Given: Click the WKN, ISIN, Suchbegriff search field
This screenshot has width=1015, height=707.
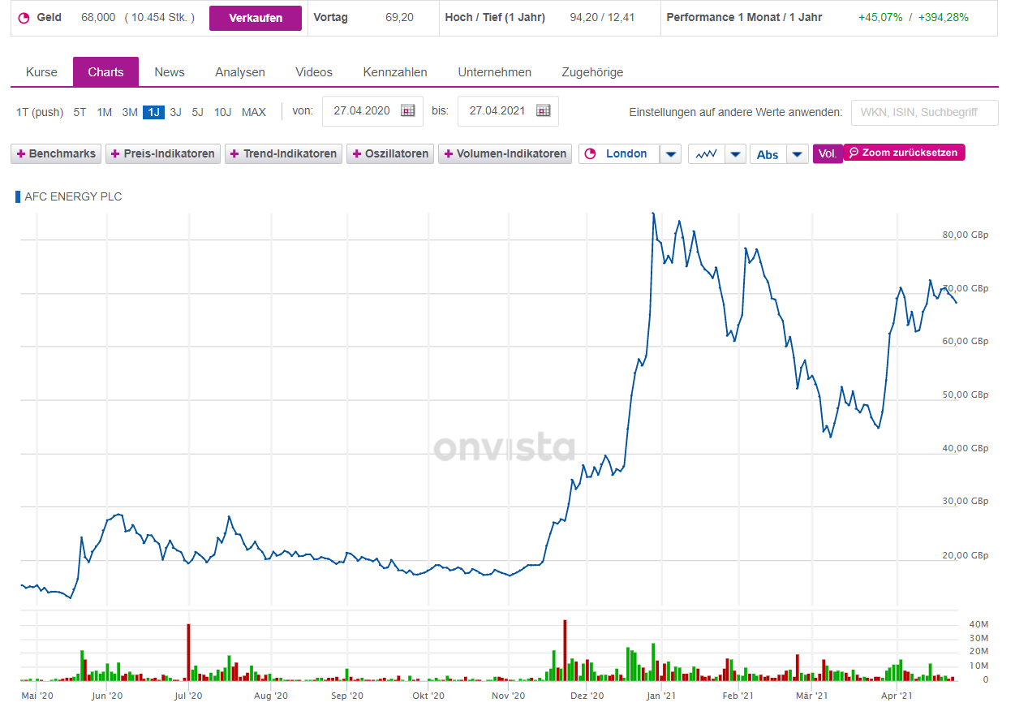Looking at the screenshot, I should click(x=924, y=112).
